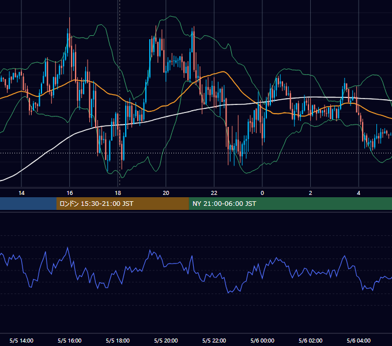Click the 5/5 22:00 label on oscillator axis

(x=214, y=340)
